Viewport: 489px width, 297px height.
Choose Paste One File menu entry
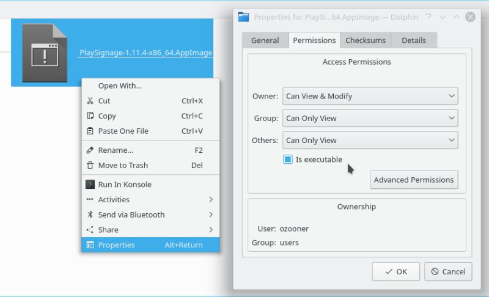pyautogui.click(x=150, y=131)
